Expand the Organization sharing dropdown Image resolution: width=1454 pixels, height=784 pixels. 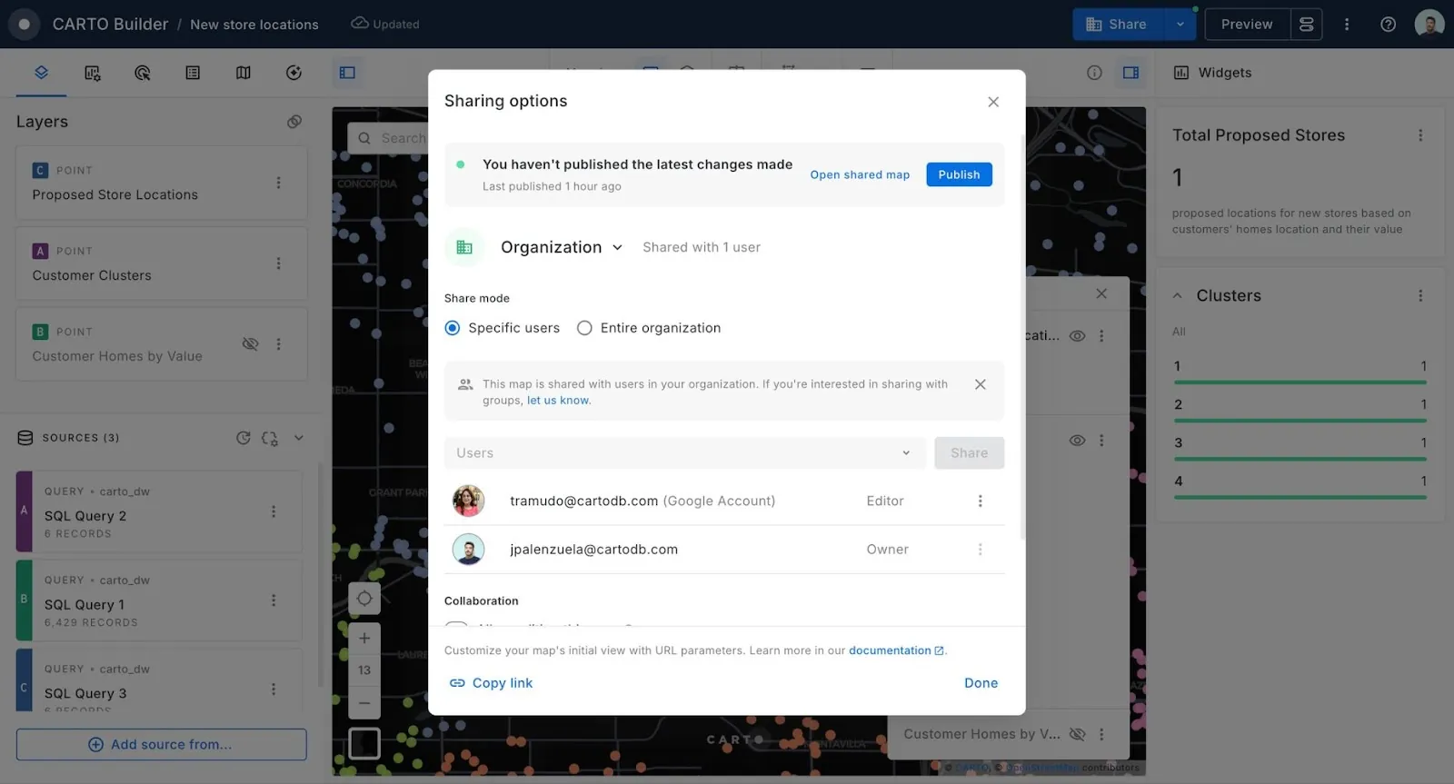[x=562, y=247]
